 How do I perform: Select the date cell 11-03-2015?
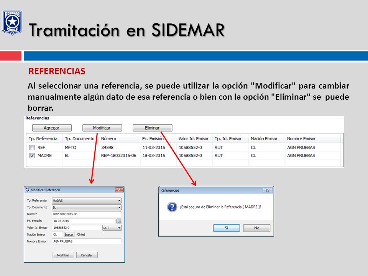(x=154, y=148)
